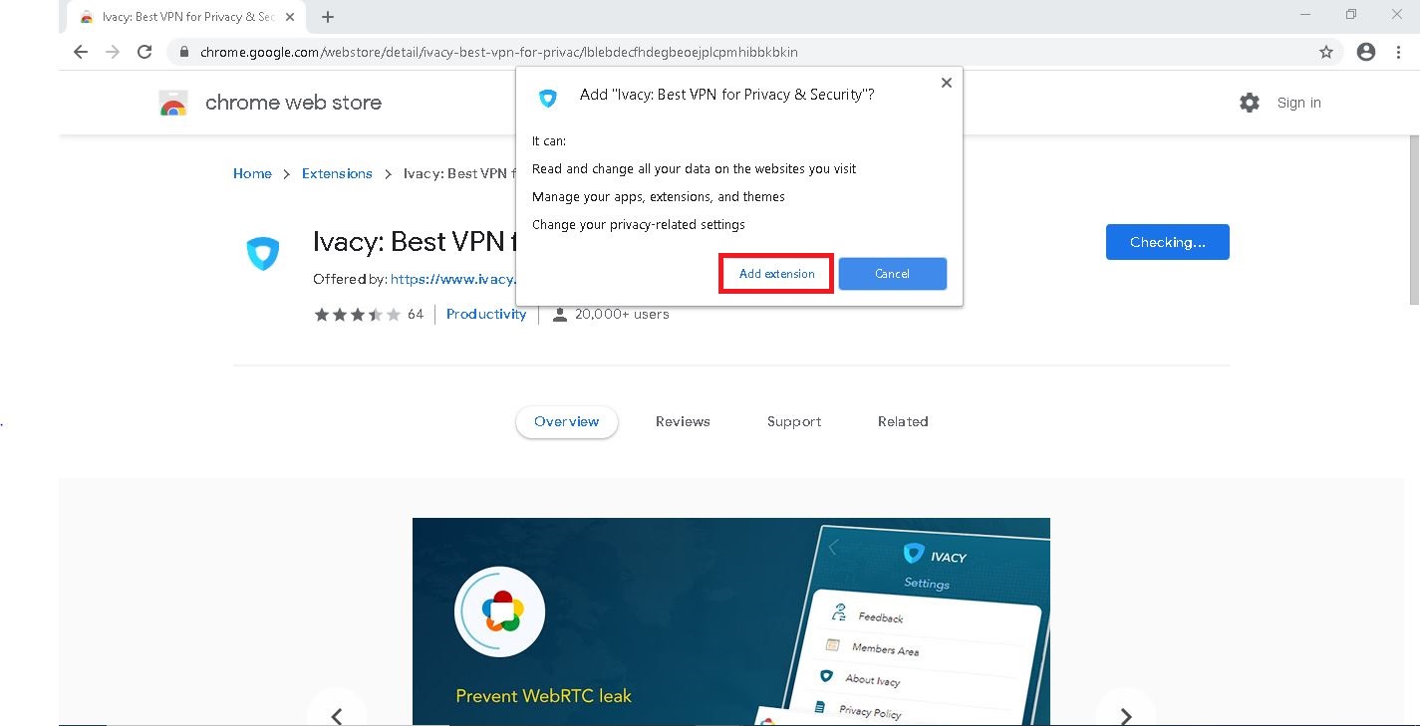Open the Chrome profile avatar icon
1420x726 pixels.
1366,52
